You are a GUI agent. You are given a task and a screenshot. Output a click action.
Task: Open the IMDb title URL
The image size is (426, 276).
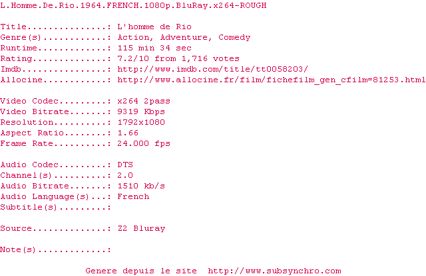tap(213, 70)
